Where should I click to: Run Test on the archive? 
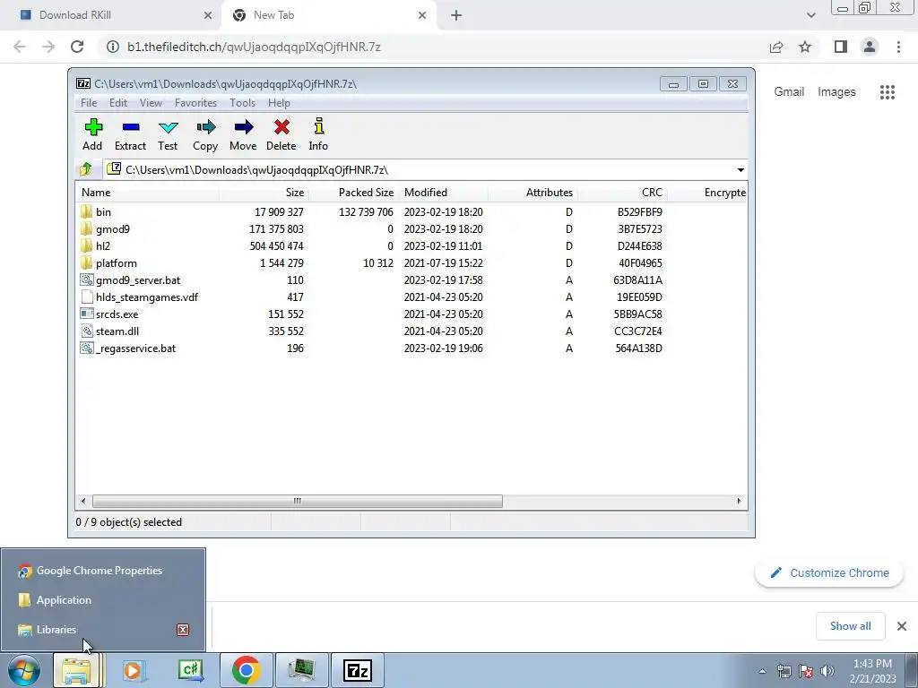168,134
